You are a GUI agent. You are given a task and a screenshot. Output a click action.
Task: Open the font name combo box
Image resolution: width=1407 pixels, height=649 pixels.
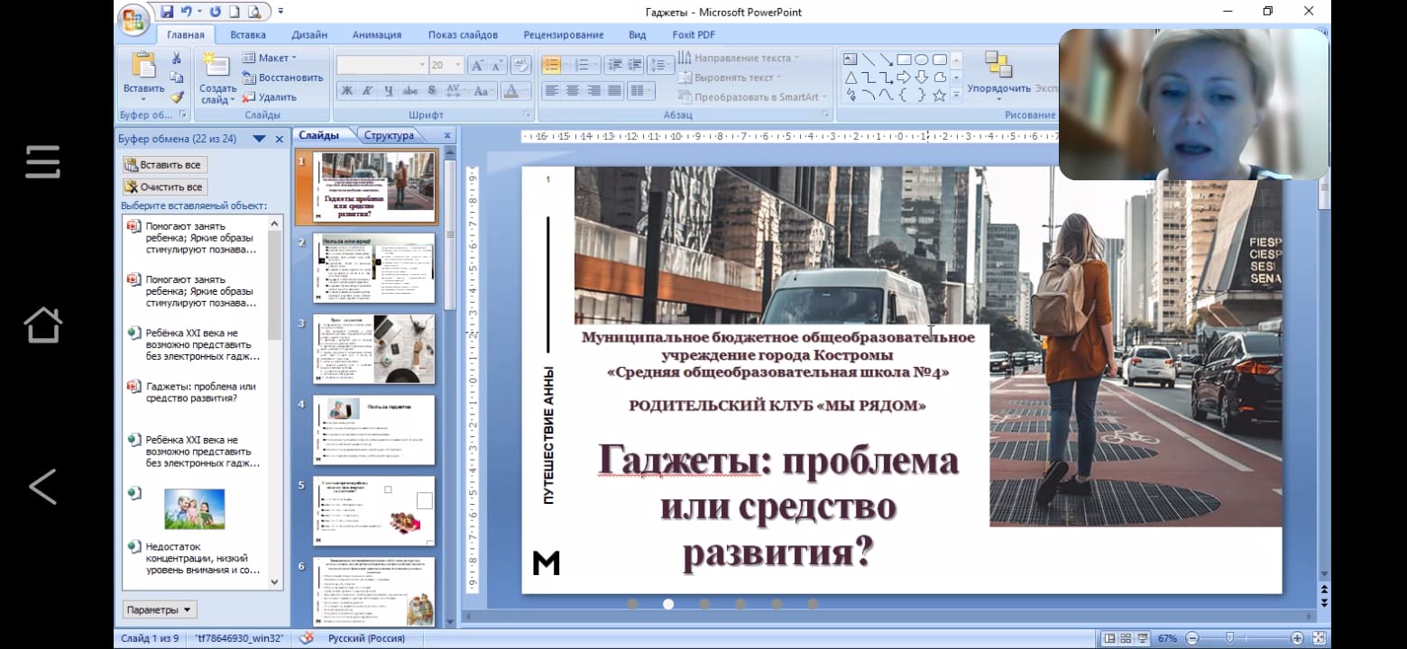(382, 65)
